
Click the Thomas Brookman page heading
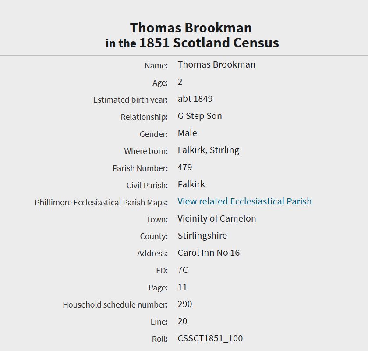pos(191,28)
